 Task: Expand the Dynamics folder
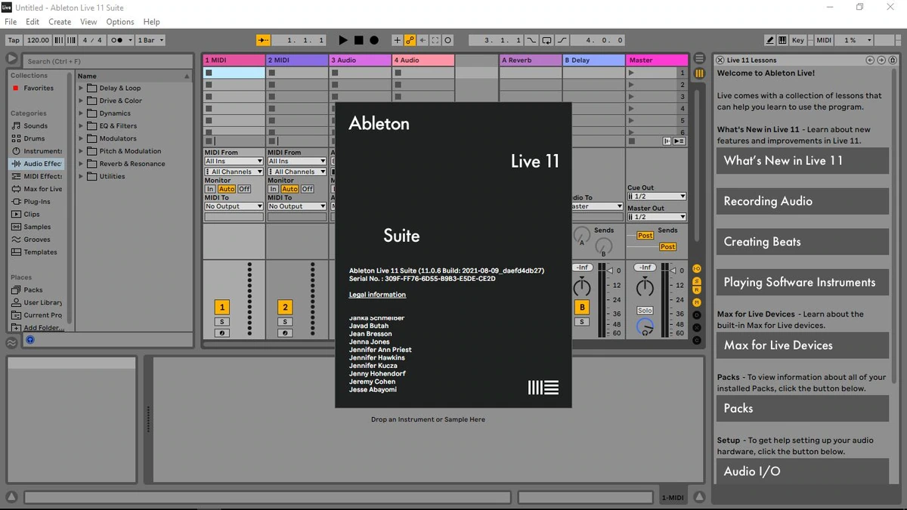tap(81, 113)
